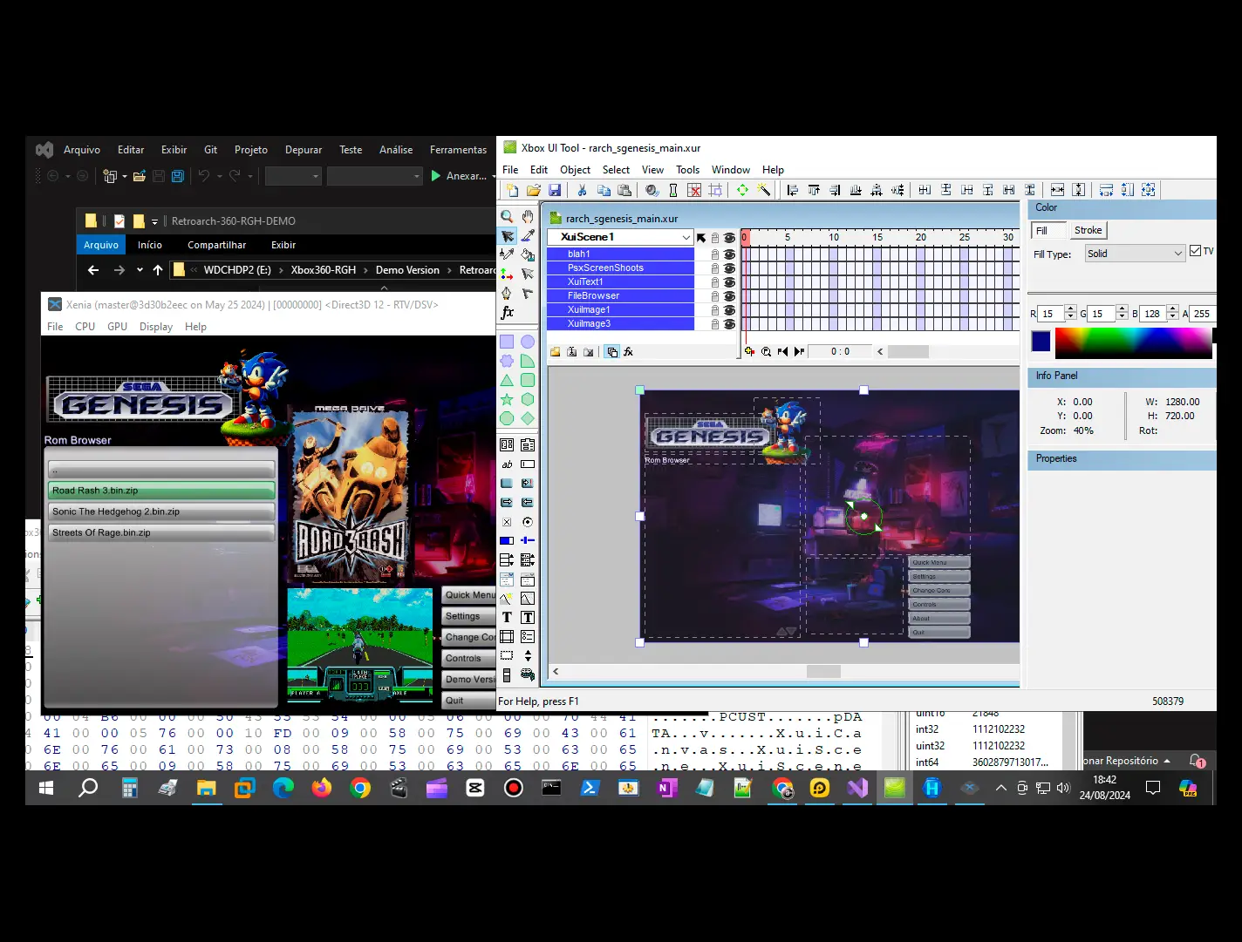Select the ellipse shape tool
The height and width of the screenshot is (942, 1242).
(x=528, y=341)
